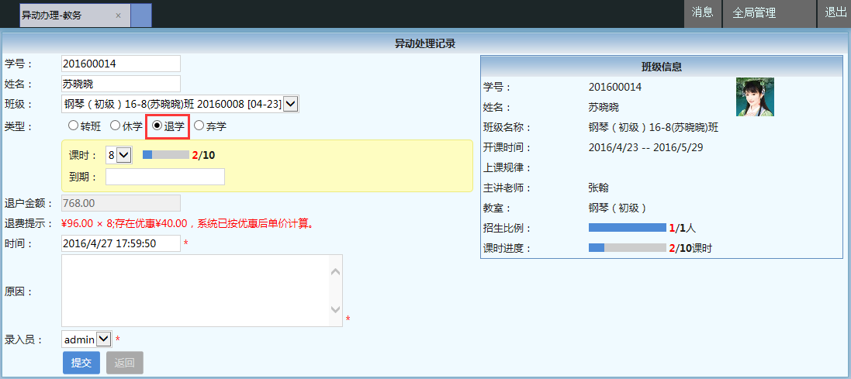Open the 消息 menu
The image size is (851, 379).
702,13
